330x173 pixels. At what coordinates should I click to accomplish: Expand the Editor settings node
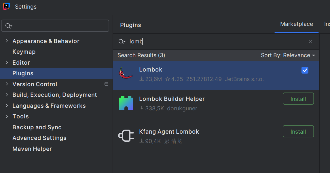(x=7, y=62)
